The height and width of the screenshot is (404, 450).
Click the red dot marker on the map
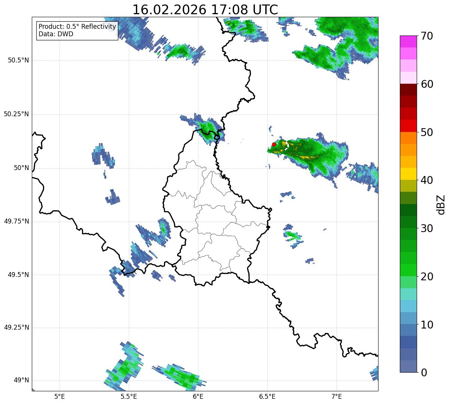coord(274,144)
